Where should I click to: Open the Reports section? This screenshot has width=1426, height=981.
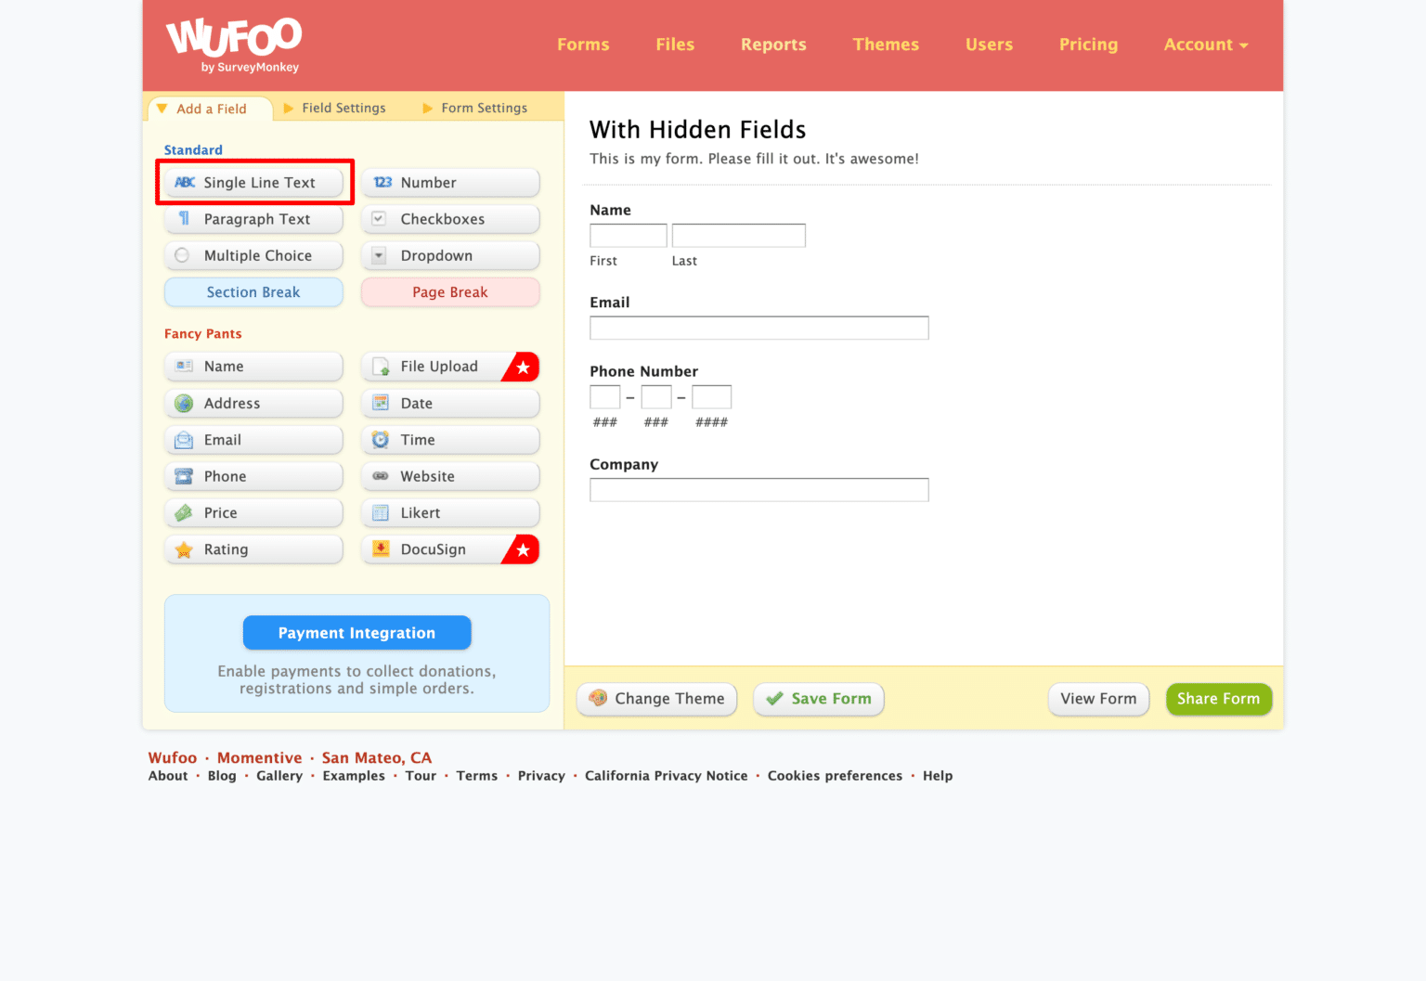point(773,44)
